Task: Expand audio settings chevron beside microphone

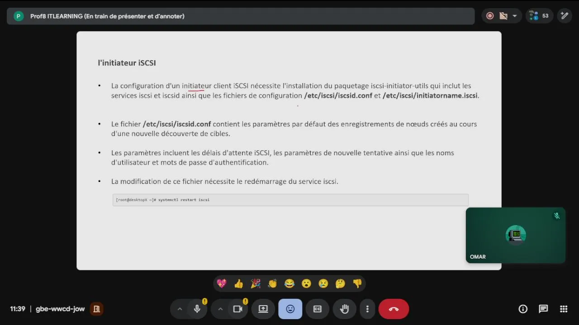Action: point(180,309)
